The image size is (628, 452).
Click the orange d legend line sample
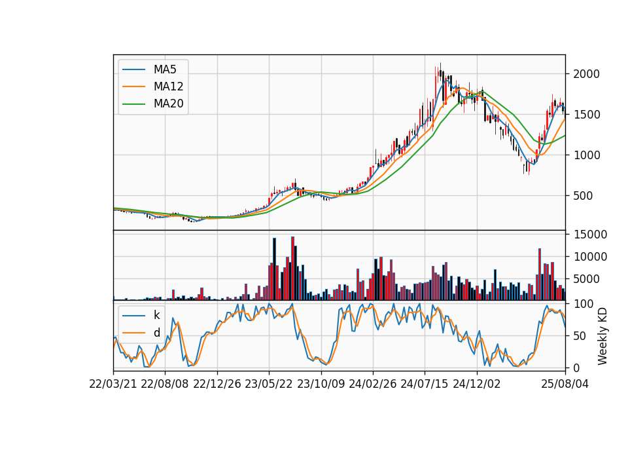(133, 333)
